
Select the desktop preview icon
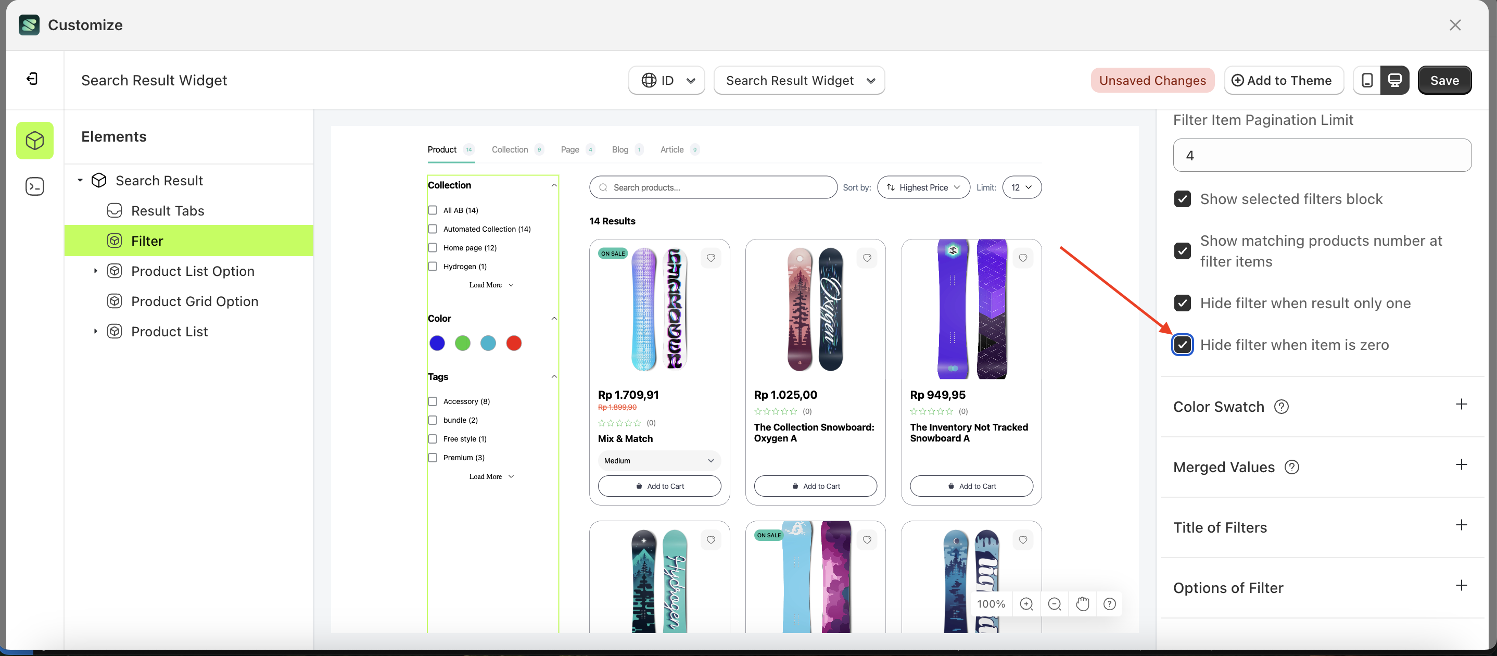point(1395,80)
